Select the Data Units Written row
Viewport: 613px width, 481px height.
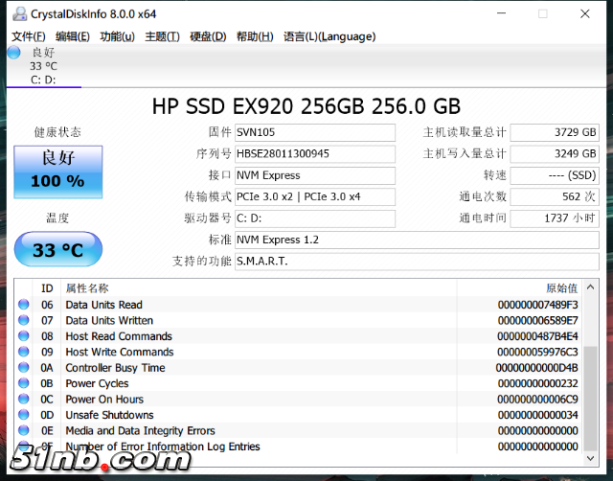(x=298, y=320)
